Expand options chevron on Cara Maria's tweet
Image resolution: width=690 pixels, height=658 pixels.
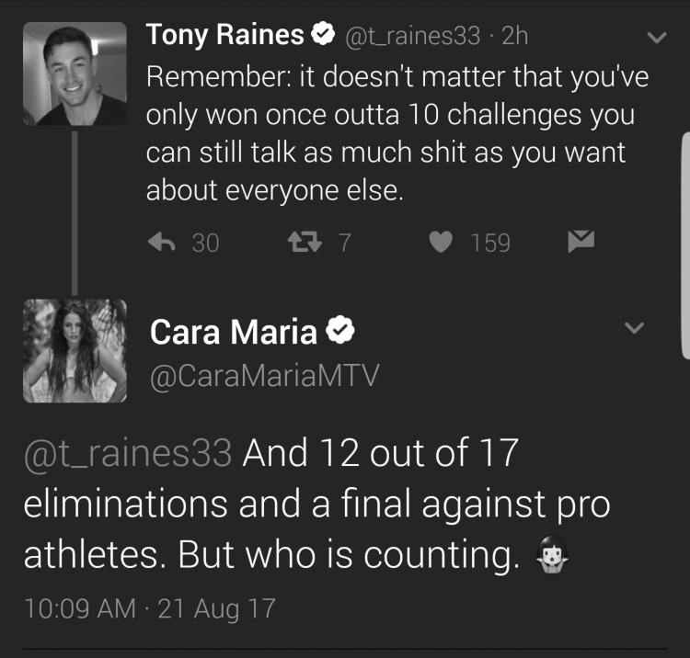click(x=634, y=327)
